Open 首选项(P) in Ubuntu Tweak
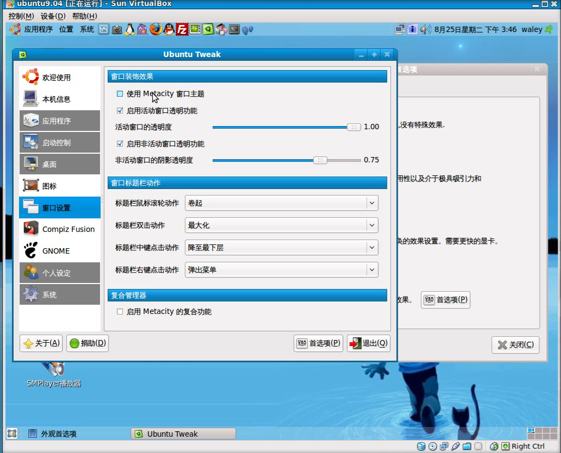Image resolution: width=561 pixels, height=453 pixels. pos(319,343)
